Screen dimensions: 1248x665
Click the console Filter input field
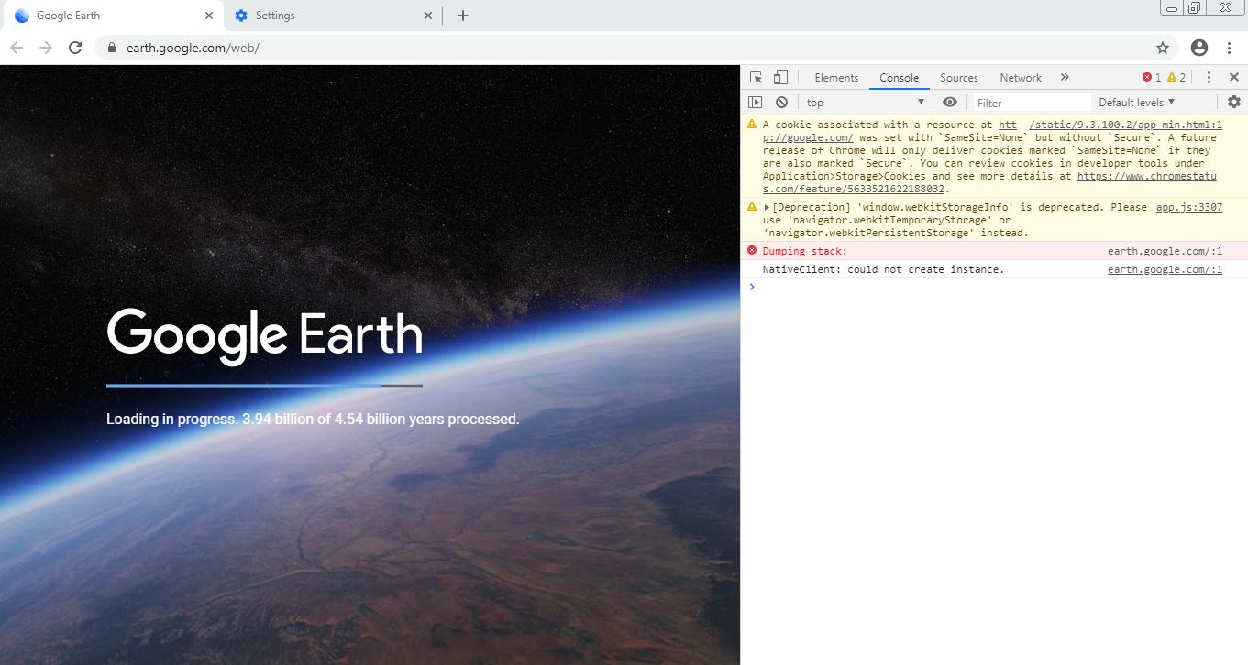(1032, 103)
